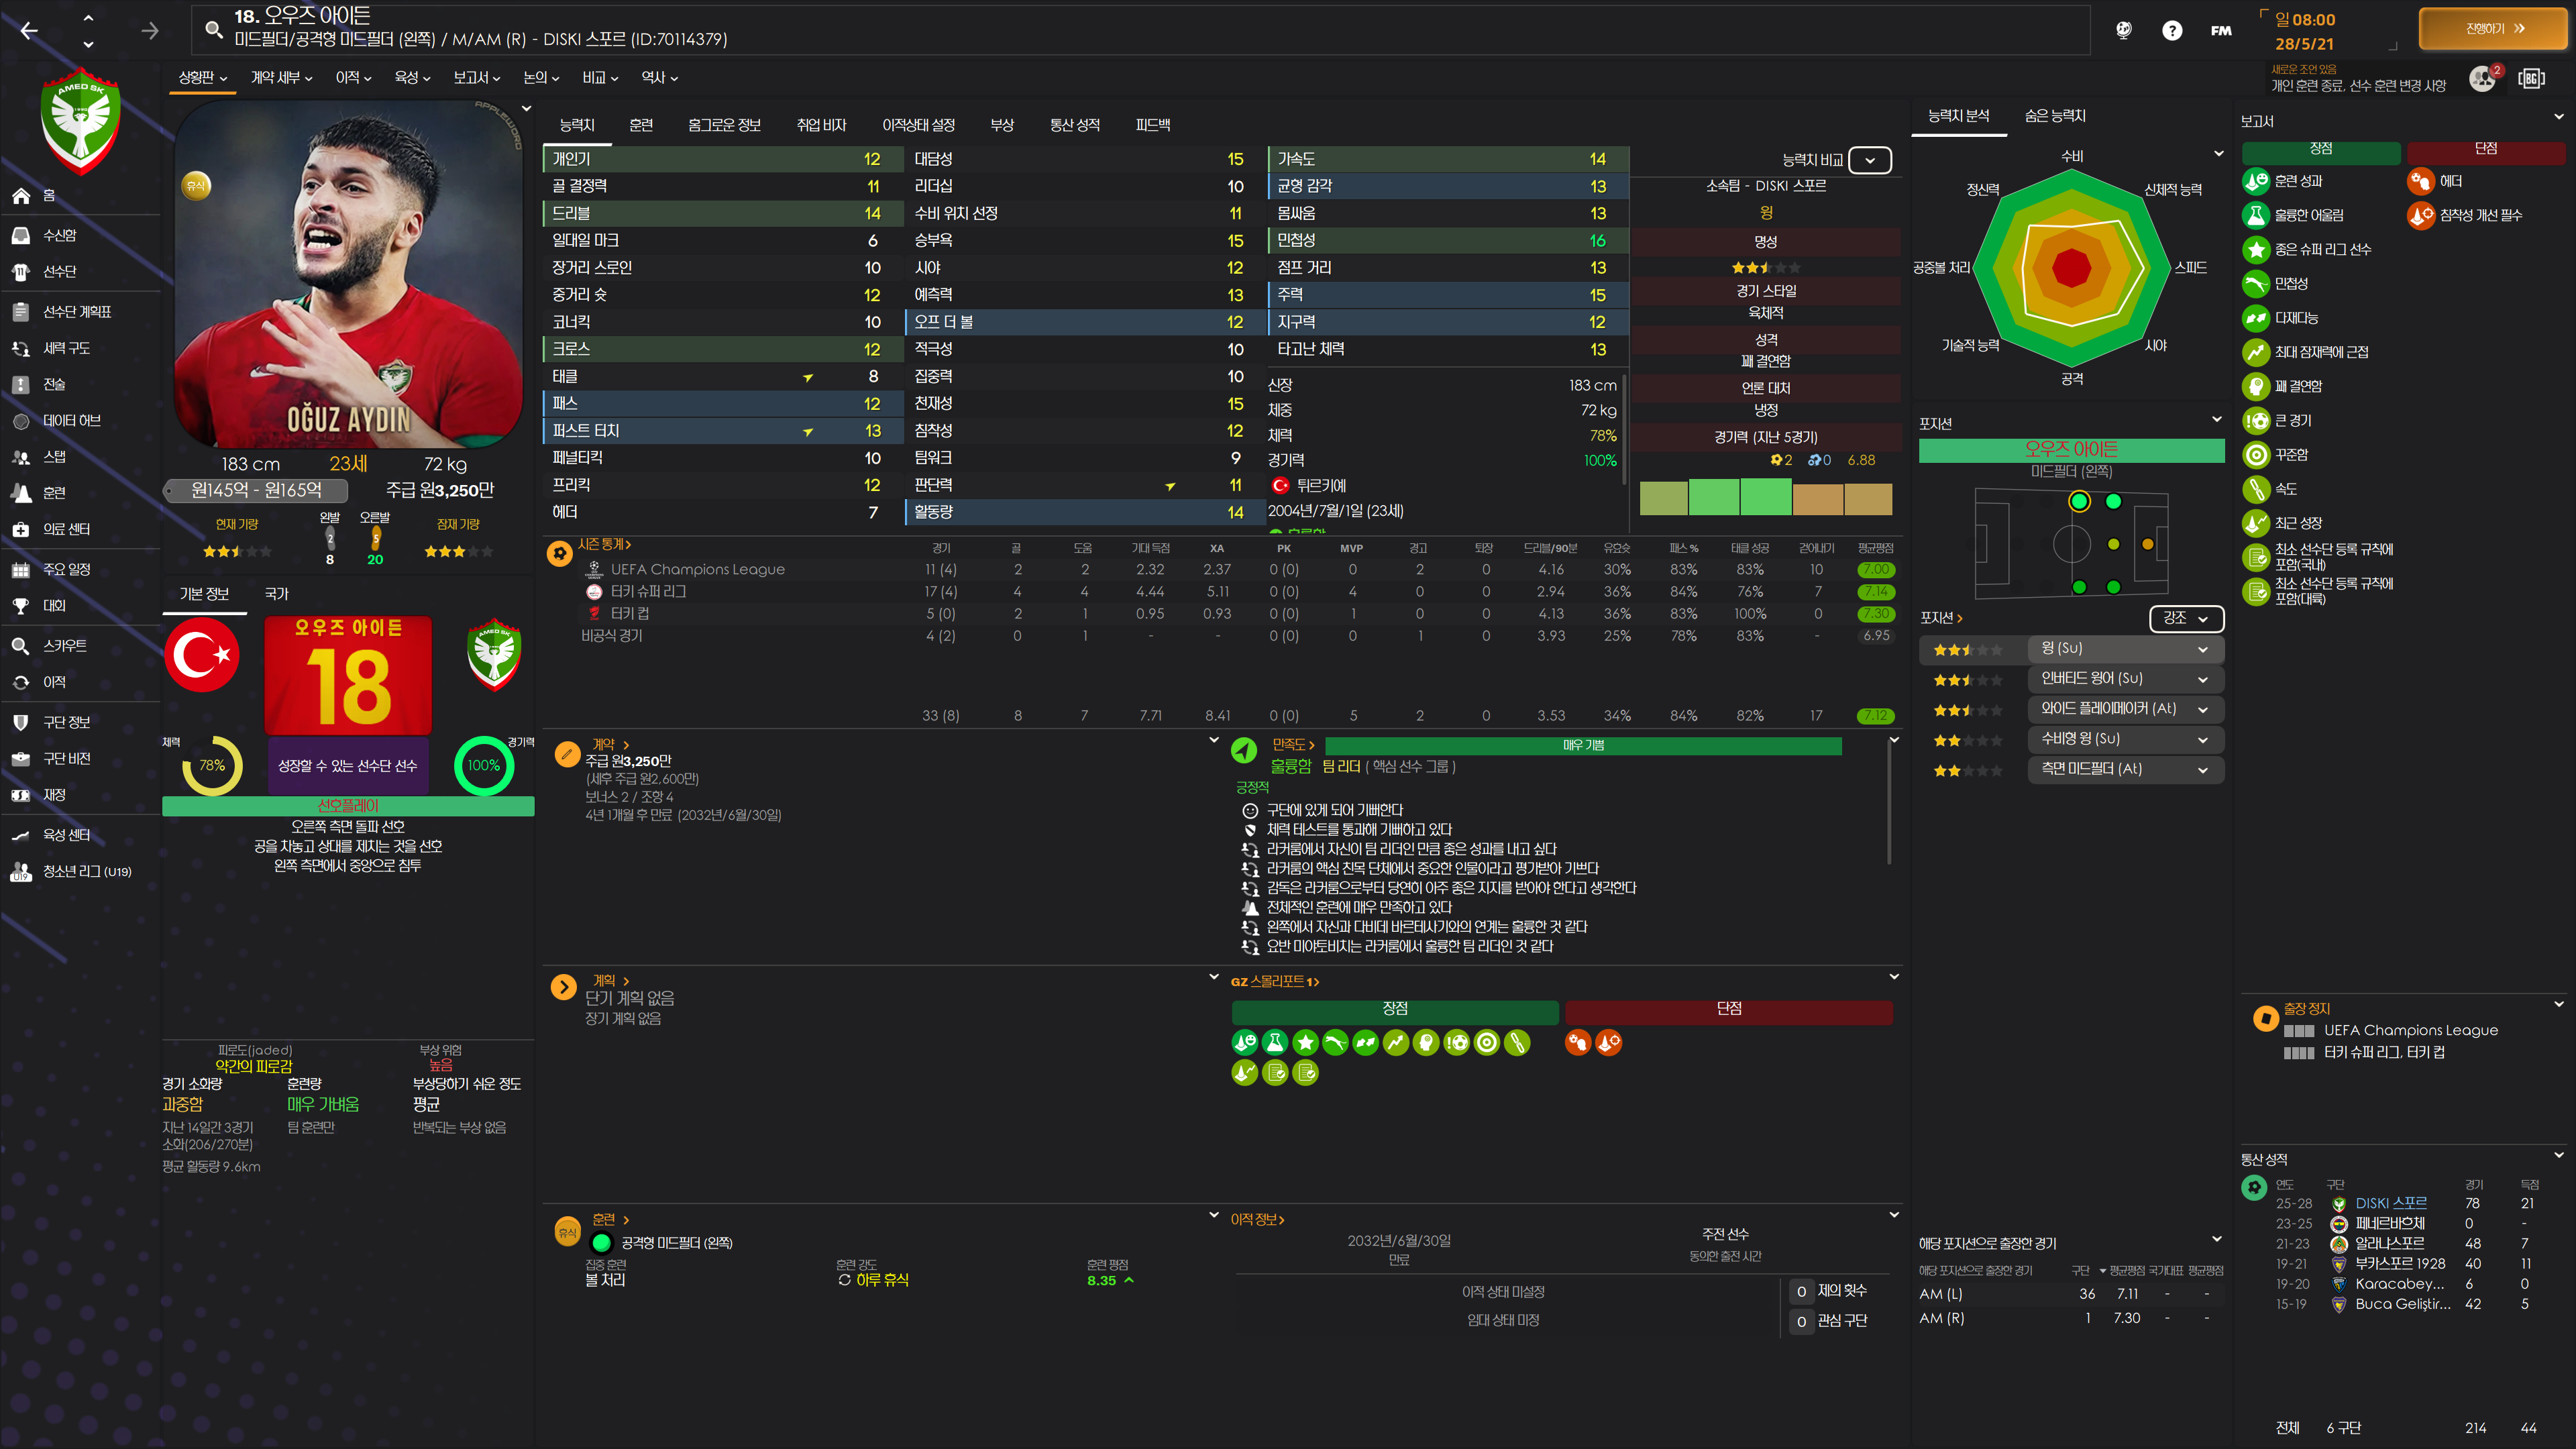Open the help question mark icon
This screenshot has width=2576, height=1449.
point(2171,31)
